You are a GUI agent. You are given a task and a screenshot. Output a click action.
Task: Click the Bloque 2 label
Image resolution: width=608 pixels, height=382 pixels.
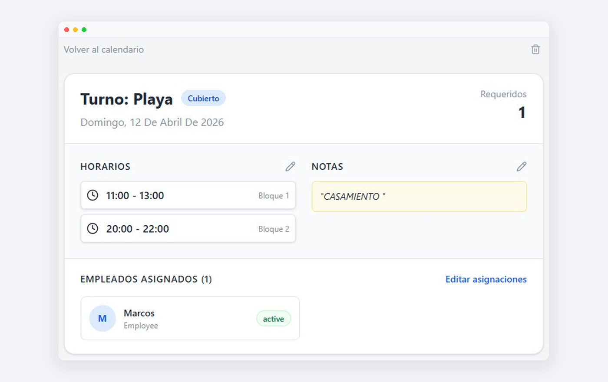[x=274, y=229]
